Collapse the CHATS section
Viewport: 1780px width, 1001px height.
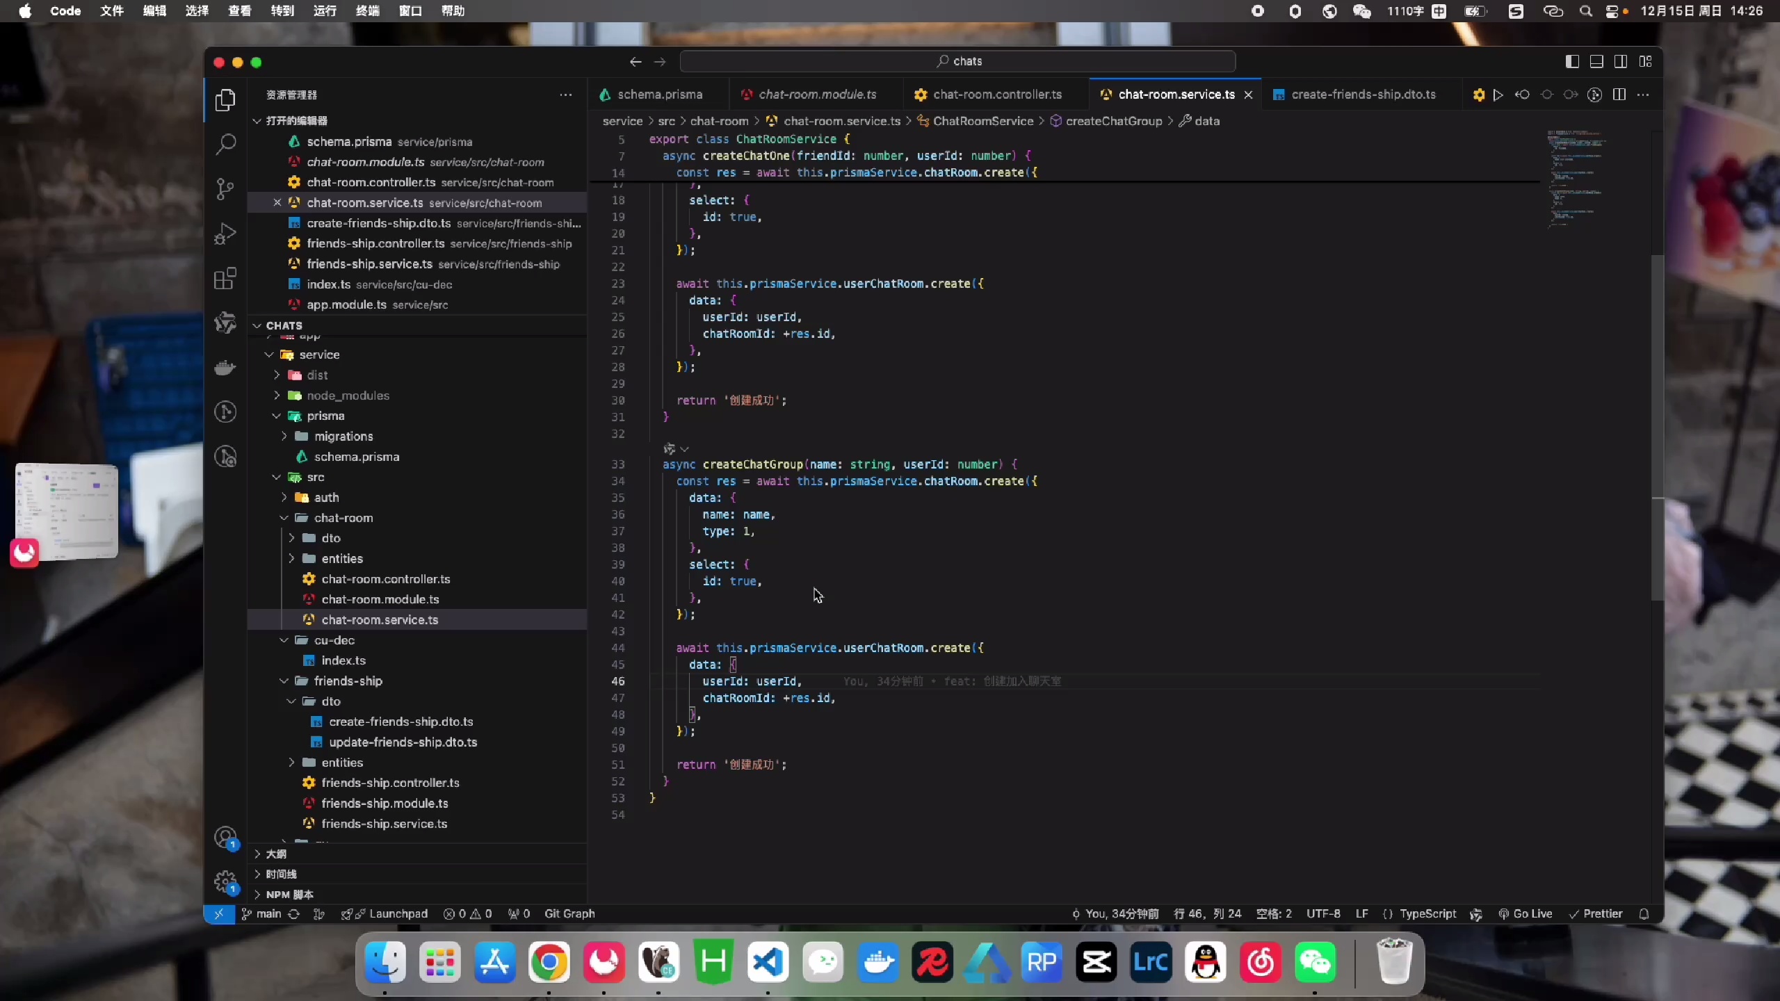tap(281, 325)
